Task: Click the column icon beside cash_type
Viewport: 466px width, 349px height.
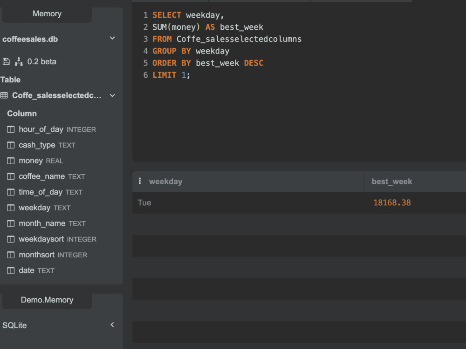Action: click(11, 145)
